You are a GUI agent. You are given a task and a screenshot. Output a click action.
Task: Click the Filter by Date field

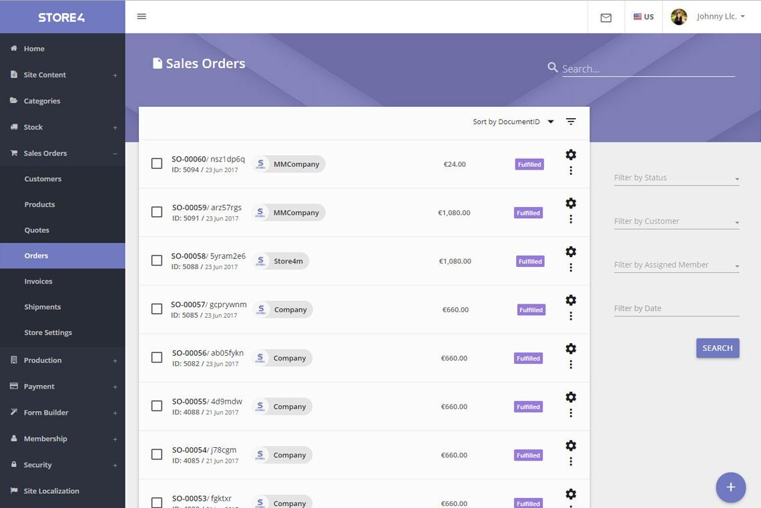676,308
